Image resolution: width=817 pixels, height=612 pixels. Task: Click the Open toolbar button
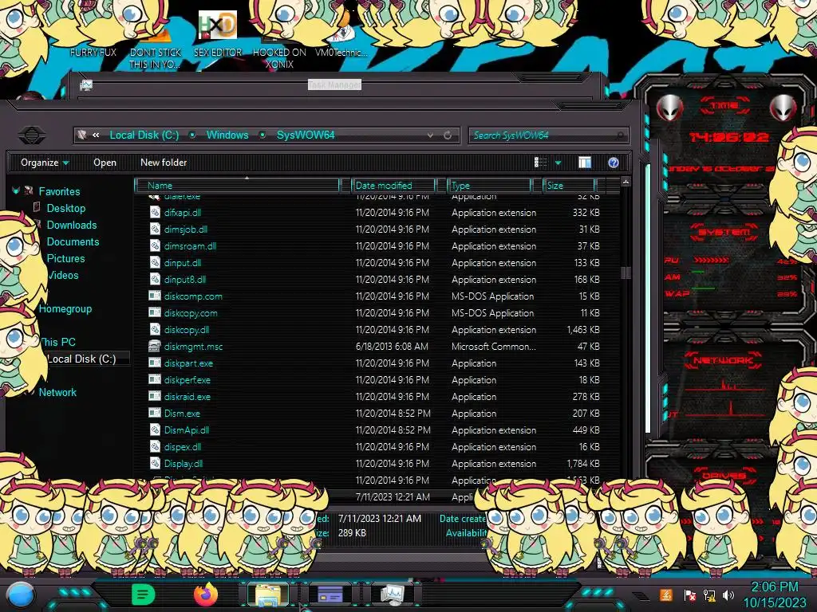tap(105, 163)
